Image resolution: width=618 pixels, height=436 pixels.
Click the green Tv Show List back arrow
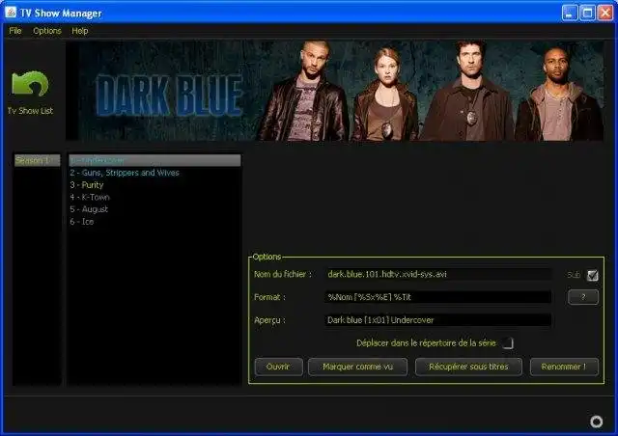(x=30, y=84)
